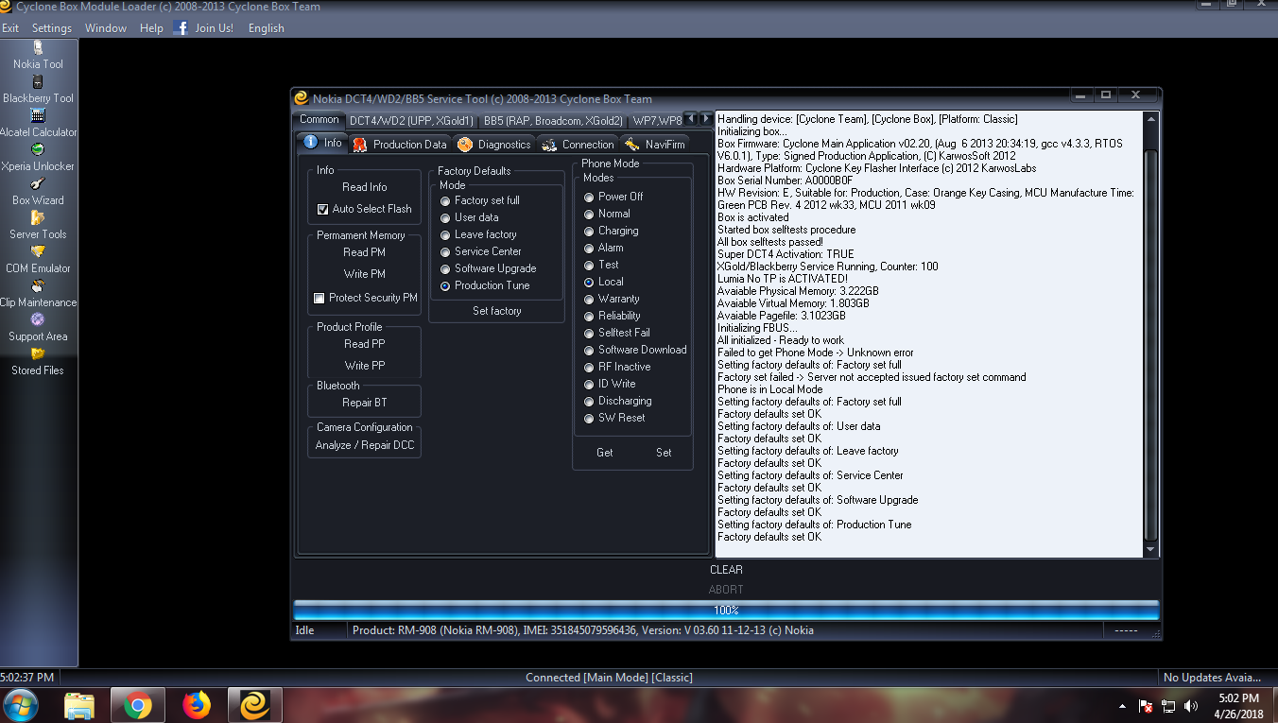The height and width of the screenshot is (723, 1278).
Task: Open the Nokia Tool module icon
Action: point(38,48)
